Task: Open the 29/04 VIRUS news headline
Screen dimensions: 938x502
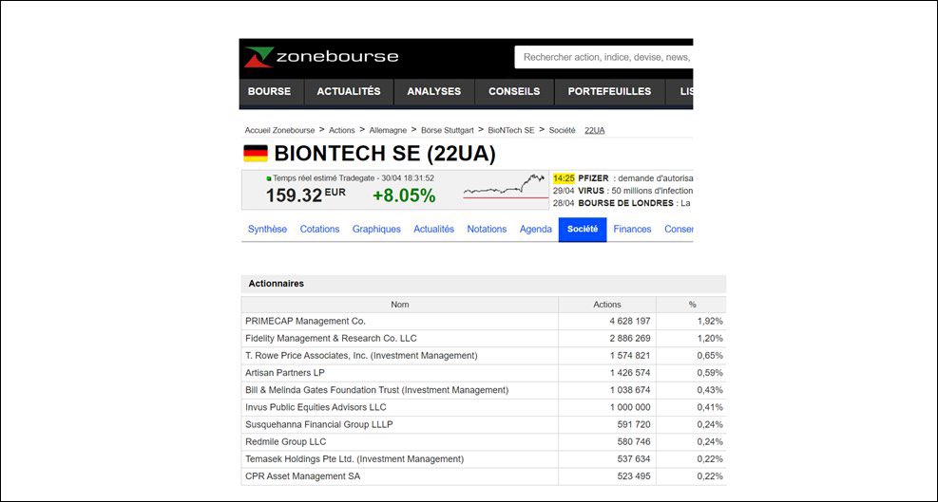Action: coord(622,191)
